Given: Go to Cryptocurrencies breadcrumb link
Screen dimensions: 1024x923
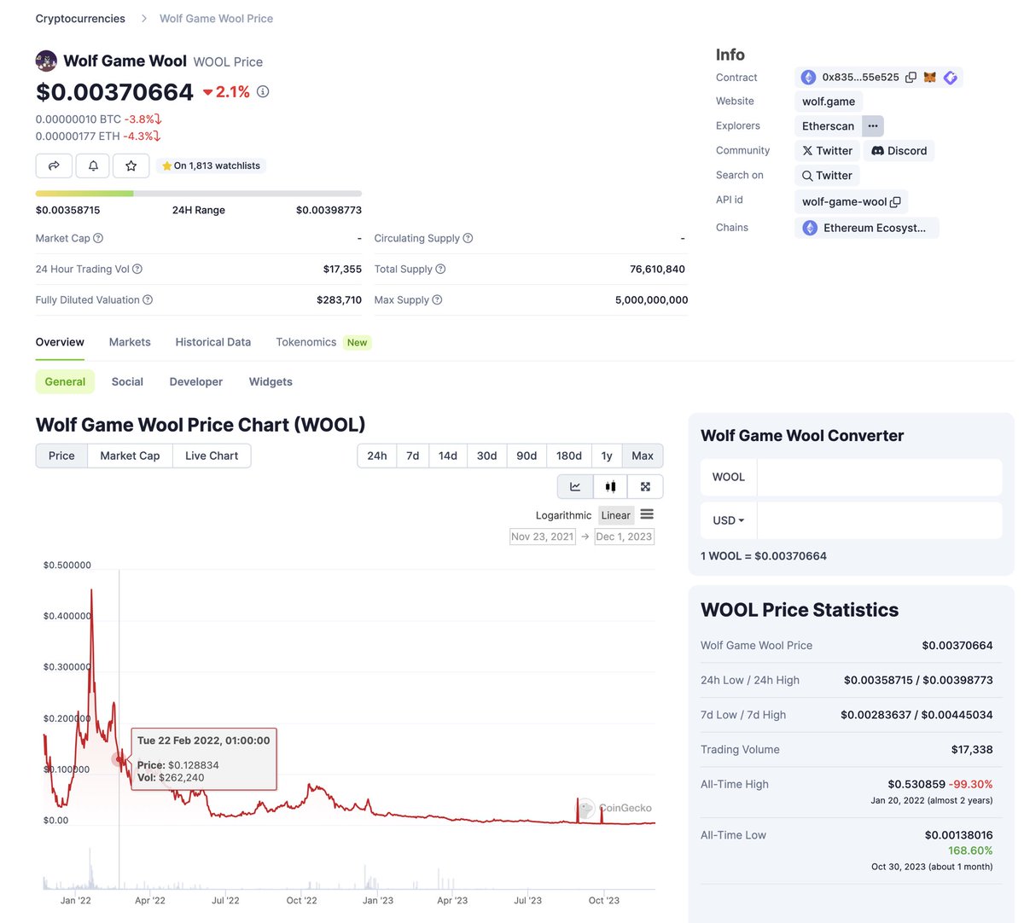Looking at the screenshot, I should tap(80, 18).
